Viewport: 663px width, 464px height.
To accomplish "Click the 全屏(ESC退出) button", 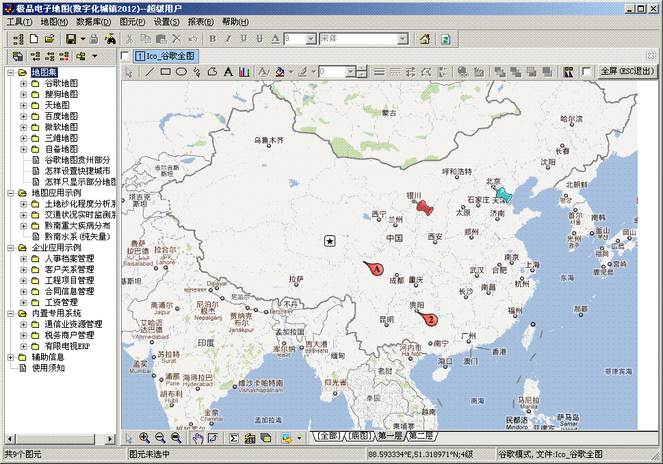I will click(627, 71).
